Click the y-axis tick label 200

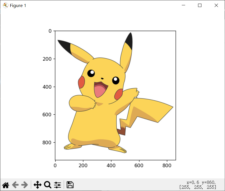(47, 59)
